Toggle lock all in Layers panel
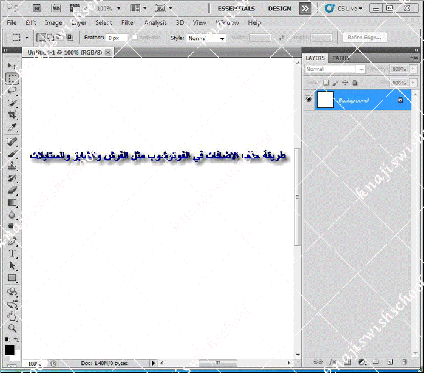425x374 pixels. click(x=355, y=83)
